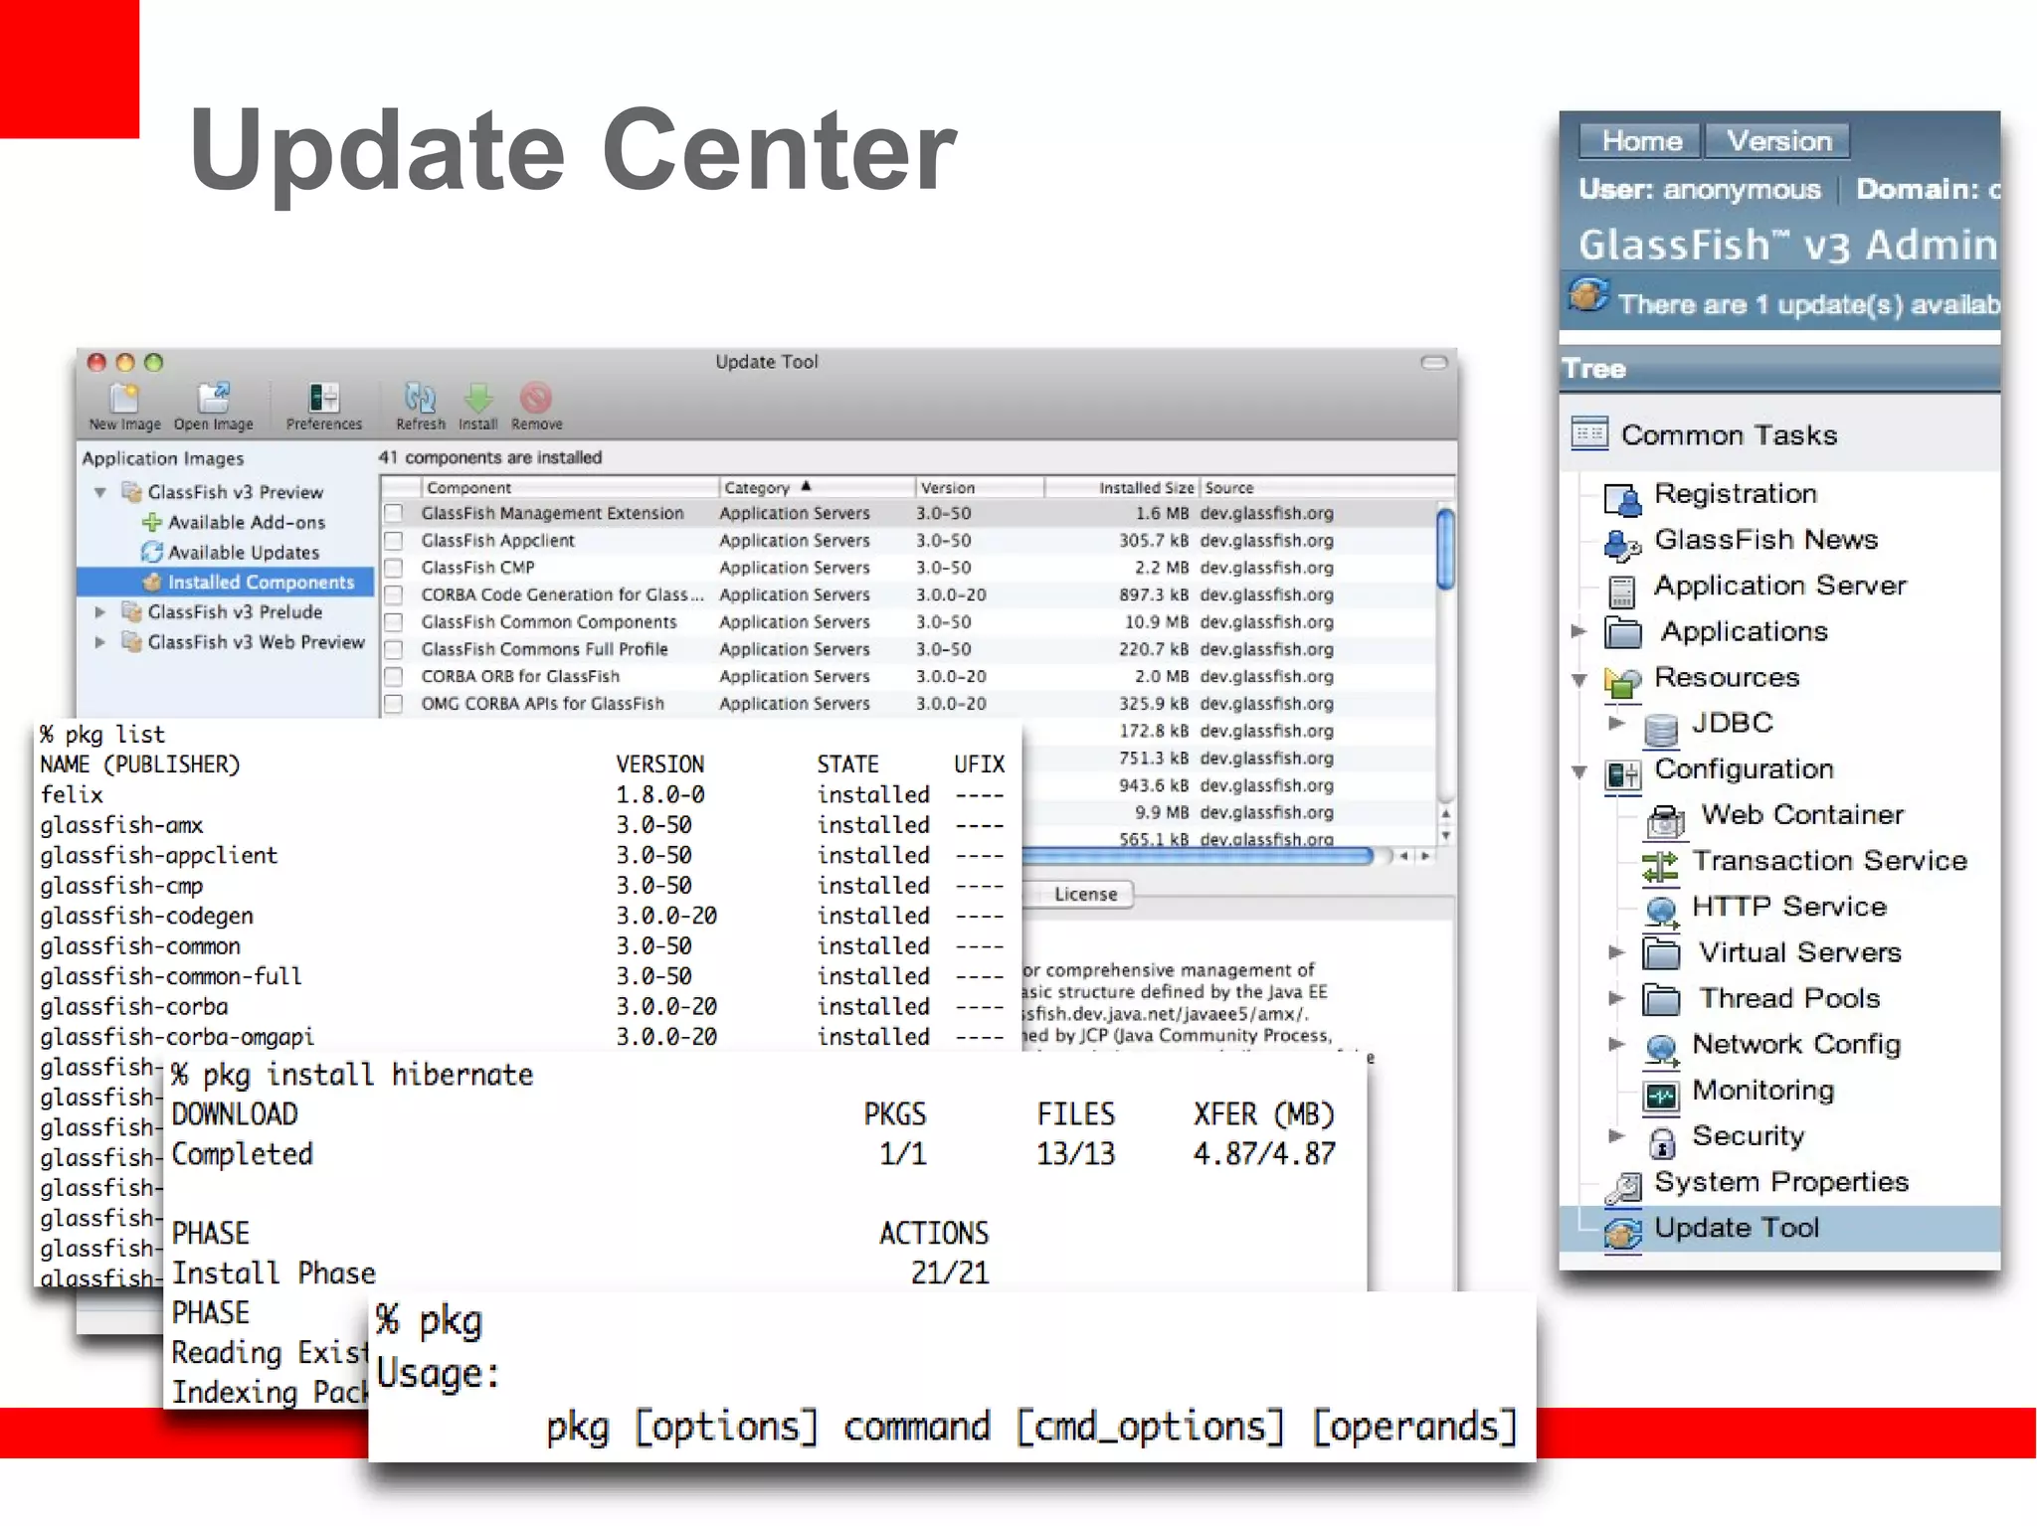Click the Network Config icon
This screenshot has width=2037, height=1526.
(1660, 1050)
